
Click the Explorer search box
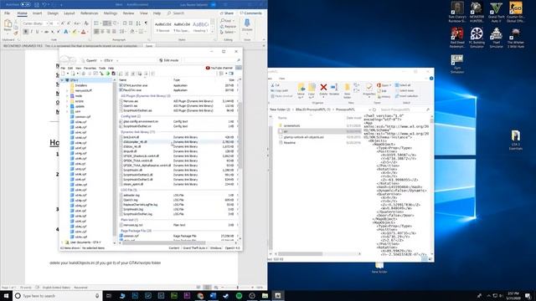pyautogui.click(x=405, y=110)
